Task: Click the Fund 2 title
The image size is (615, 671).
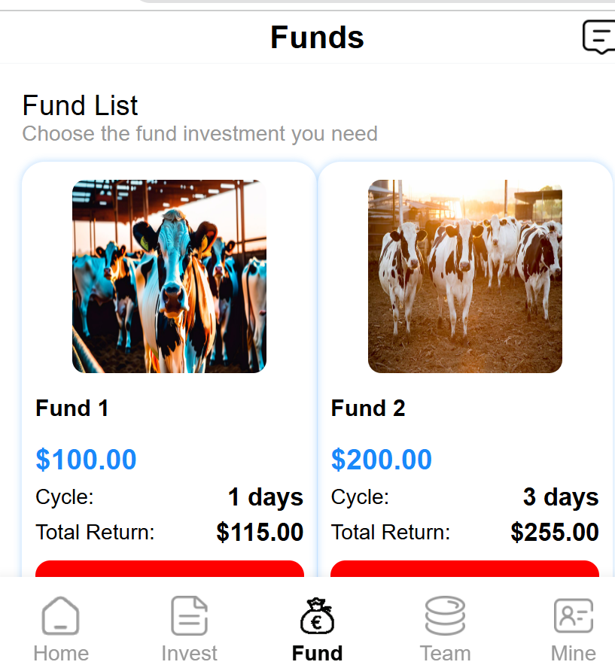Action: (368, 408)
